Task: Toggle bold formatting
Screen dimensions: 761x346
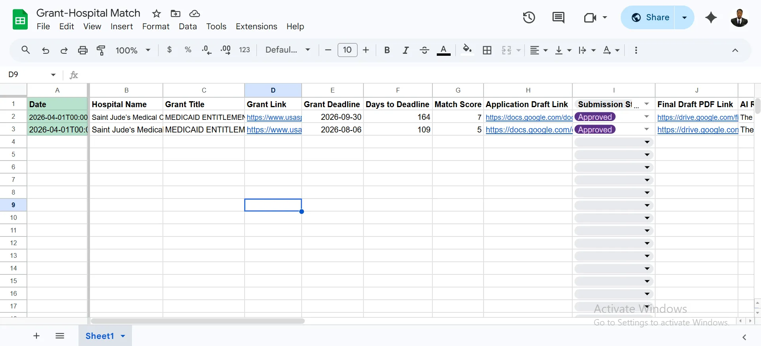Action: (x=387, y=50)
